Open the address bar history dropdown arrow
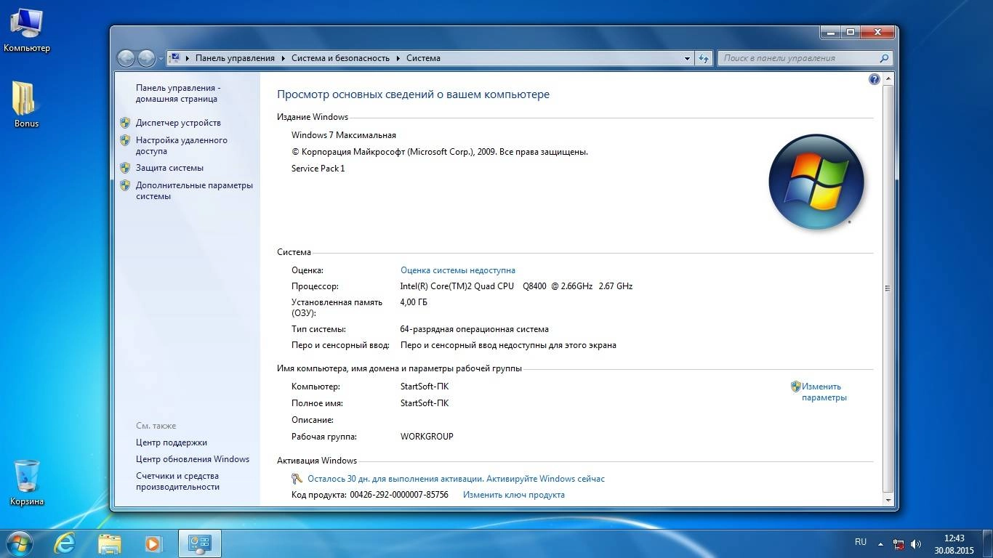The width and height of the screenshot is (993, 558). [x=688, y=58]
